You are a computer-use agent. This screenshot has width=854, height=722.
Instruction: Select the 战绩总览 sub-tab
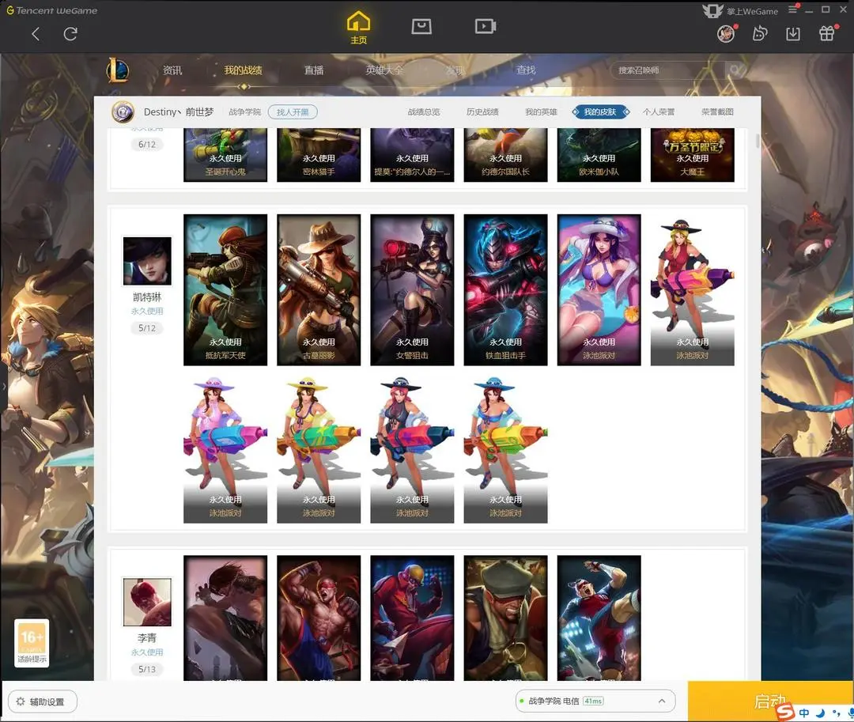[x=424, y=112]
